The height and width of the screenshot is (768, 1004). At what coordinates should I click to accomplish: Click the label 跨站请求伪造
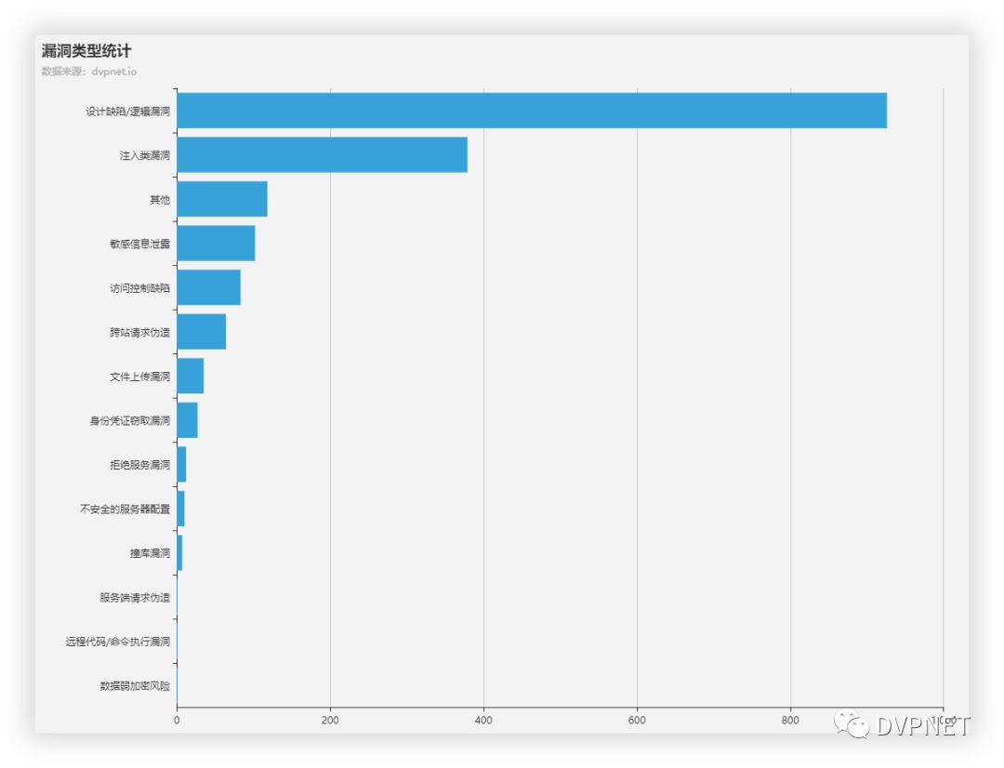coord(139,333)
